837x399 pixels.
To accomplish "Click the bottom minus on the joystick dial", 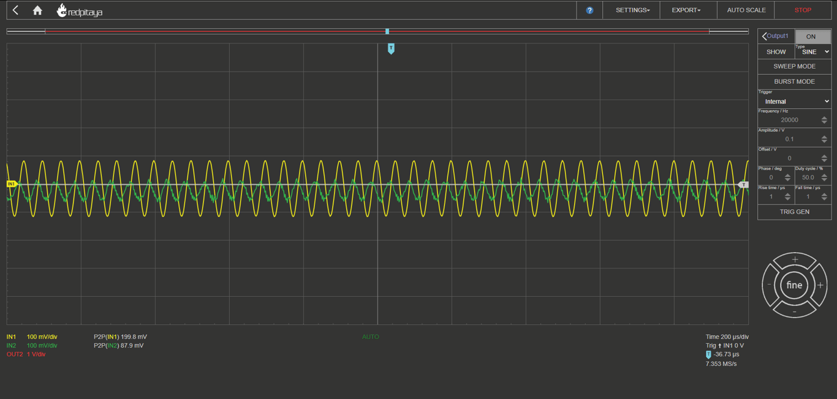I will [795, 311].
